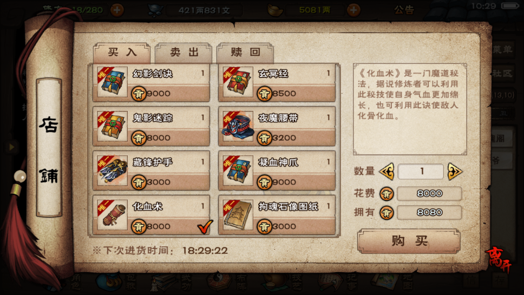Click the quantity input field
Image resolution: width=524 pixels, height=295 pixels.
(x=421, y=172)
